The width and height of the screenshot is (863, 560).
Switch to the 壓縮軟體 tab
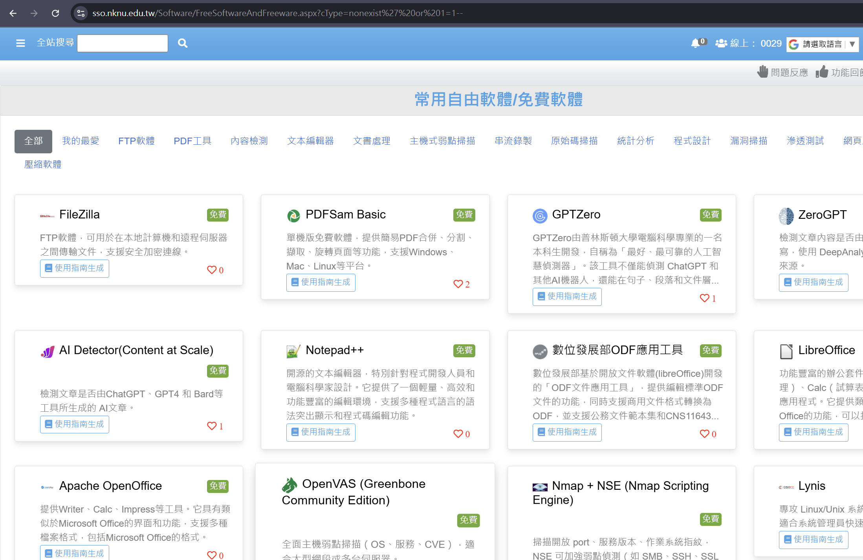coord(43,165)
